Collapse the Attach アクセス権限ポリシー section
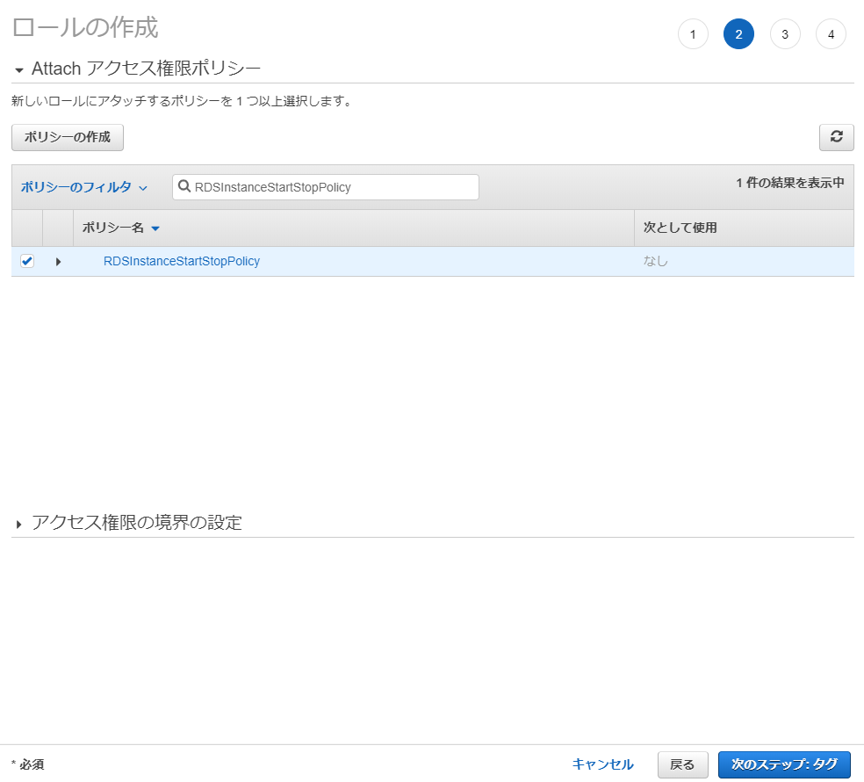The height and width of the screenshot is (782, 864). pos(19,70)
